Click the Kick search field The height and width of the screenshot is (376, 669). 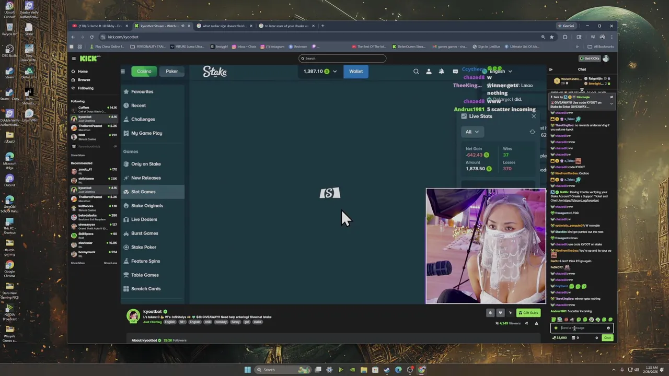(342, 58)
